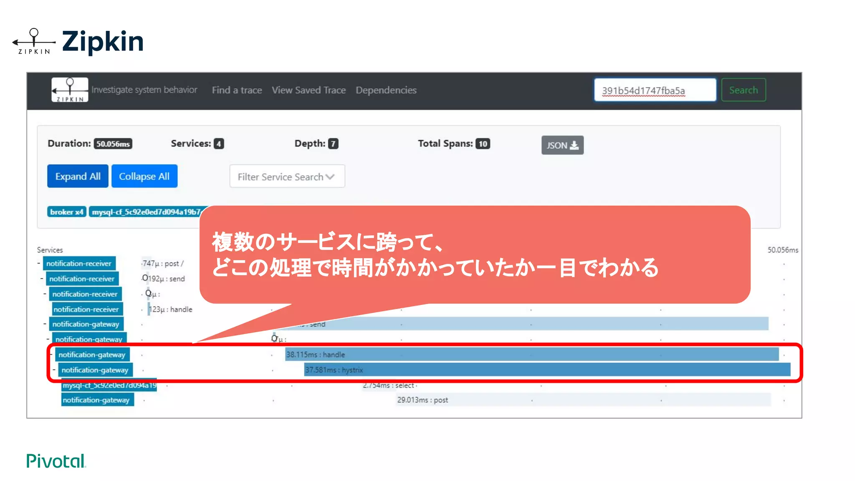The width and height of the screenshot is (855, 481).
Task: Click the Duration 50.056ms badge
Action: [x=113, y=144]
